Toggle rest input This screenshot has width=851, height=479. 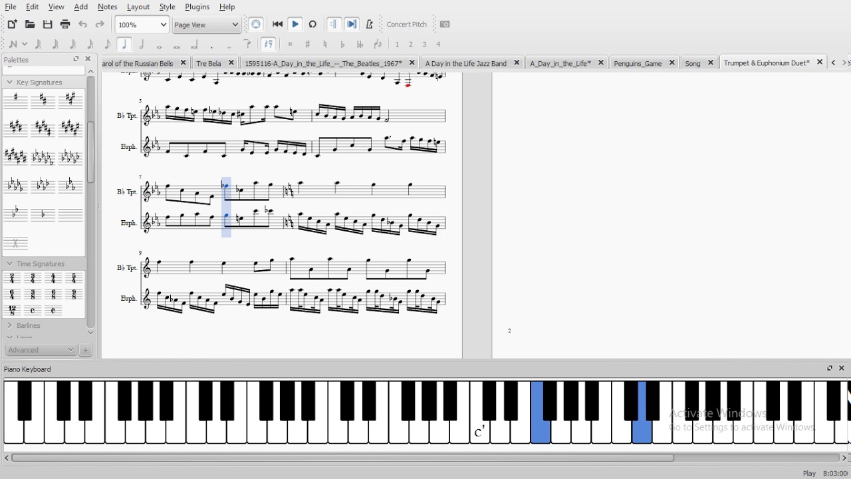click(x=268, y=45)
